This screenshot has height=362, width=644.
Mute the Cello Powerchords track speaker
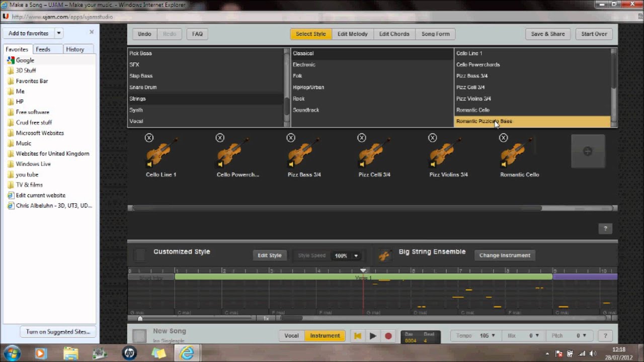220,164
